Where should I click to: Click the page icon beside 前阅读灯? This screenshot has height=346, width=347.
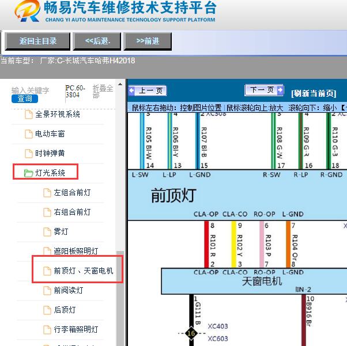(47, 290)
